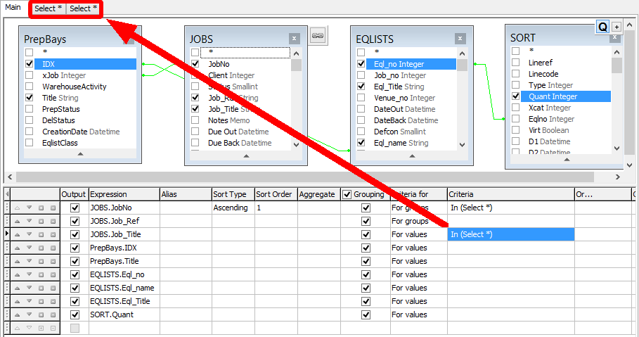Toggle the Grouping header checkbox
Screen dimensions: 639x337
coord(347,194)
